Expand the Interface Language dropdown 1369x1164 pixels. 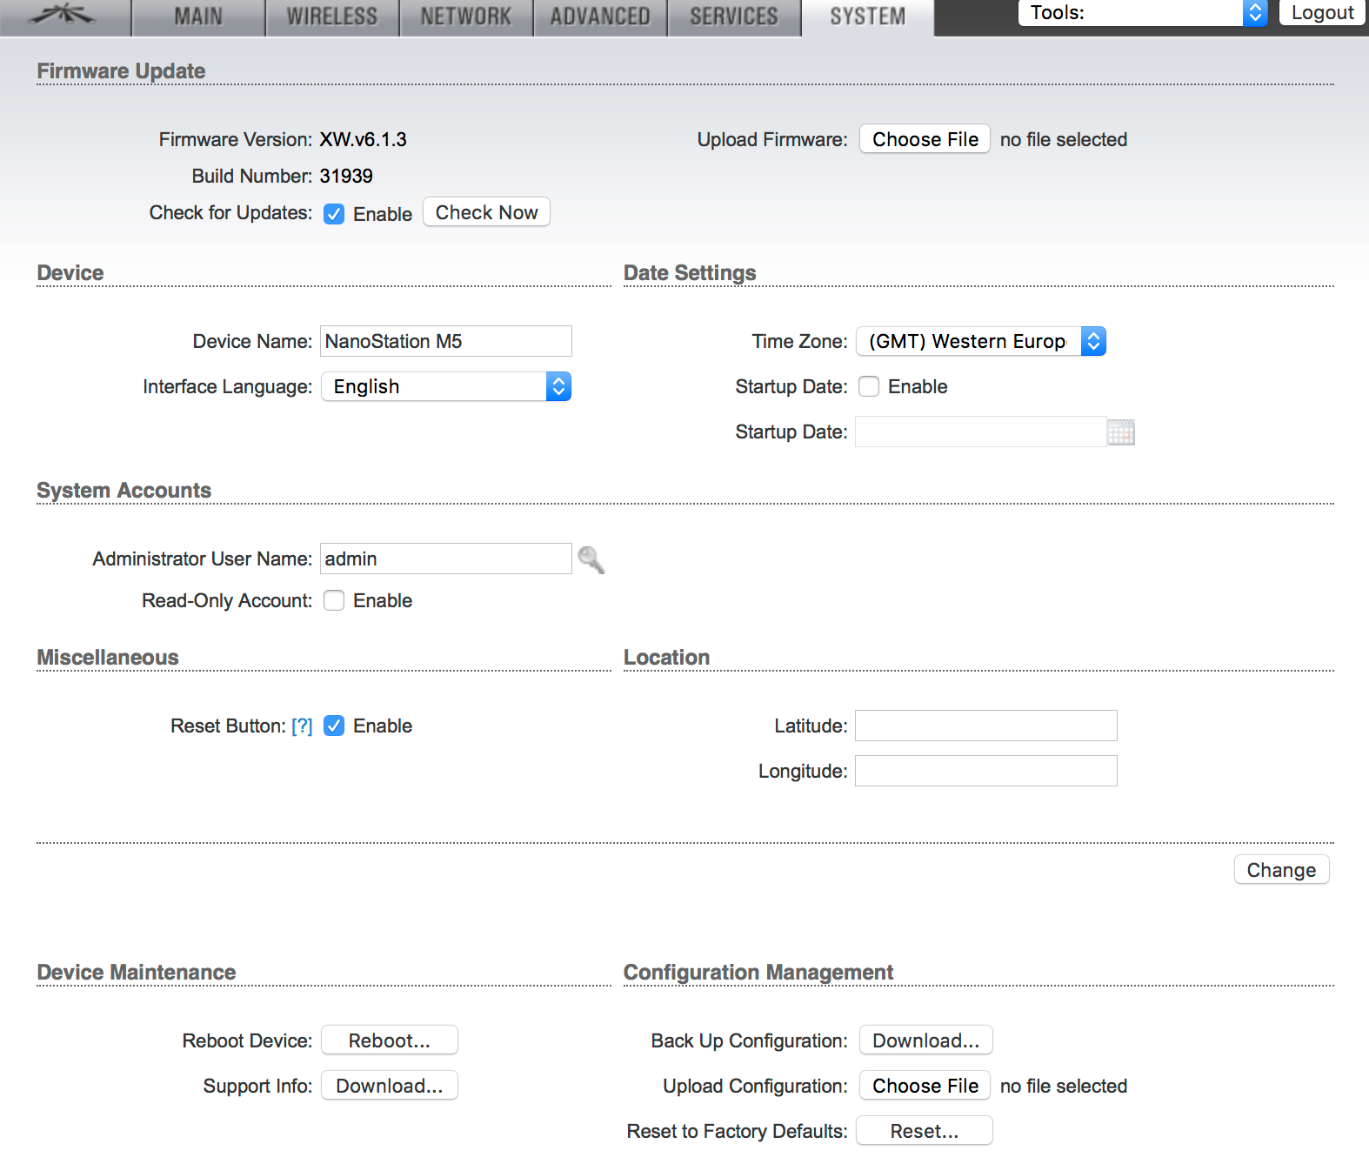446,386
